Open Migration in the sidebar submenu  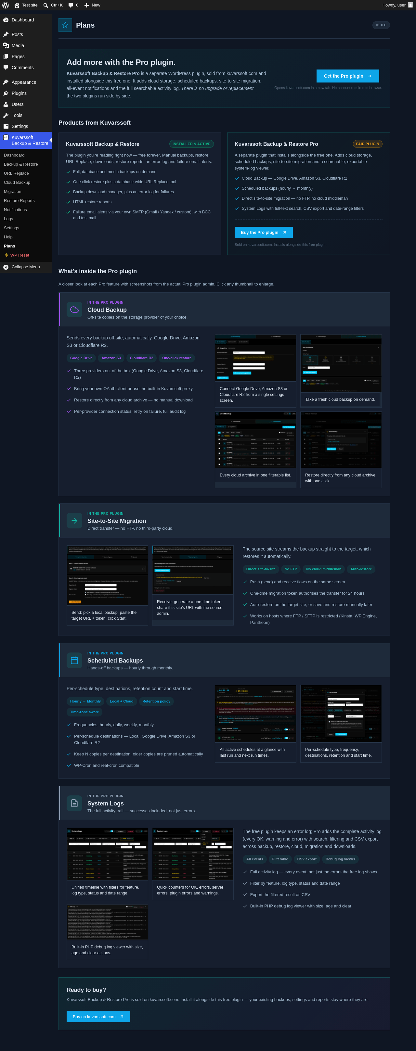[x=13, y=192]
